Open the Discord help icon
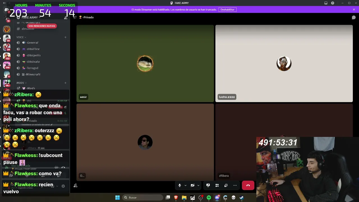Screen dimensions: 359x202 [333, 3]
